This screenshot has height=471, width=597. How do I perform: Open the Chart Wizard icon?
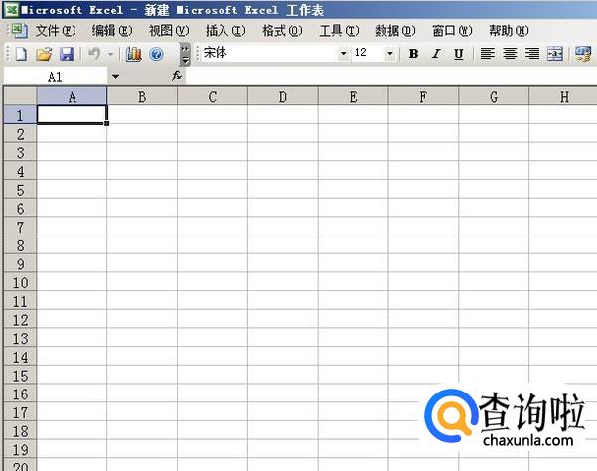click(x=134, y=54)
